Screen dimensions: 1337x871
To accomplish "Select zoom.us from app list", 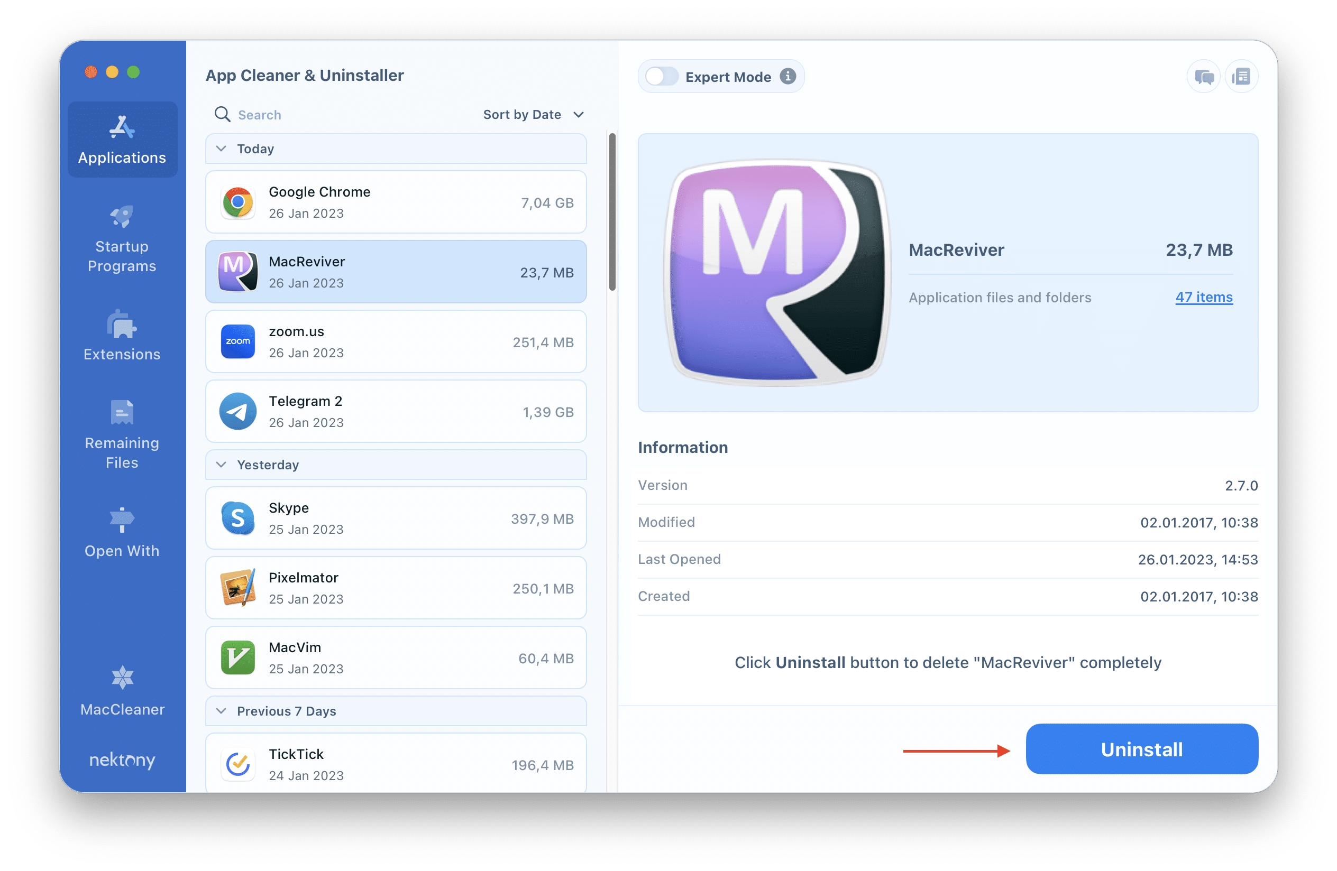I will 397,343.
